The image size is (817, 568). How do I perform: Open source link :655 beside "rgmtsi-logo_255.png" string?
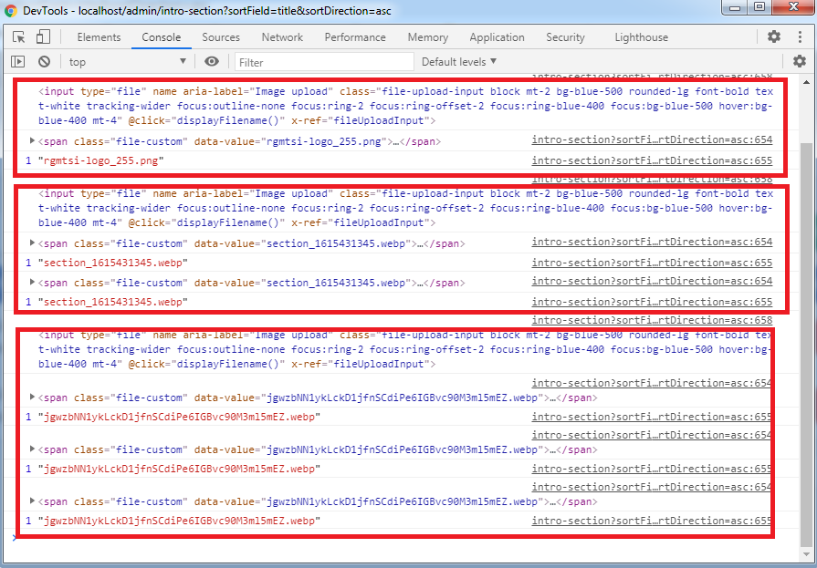tap(652, 160)
